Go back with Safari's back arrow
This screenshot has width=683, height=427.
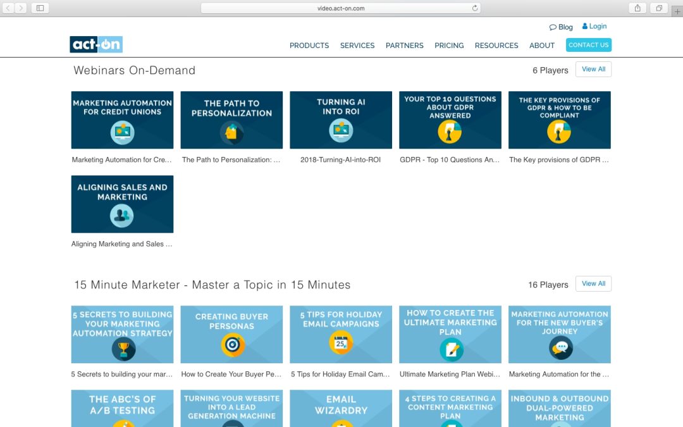(8, 8)
